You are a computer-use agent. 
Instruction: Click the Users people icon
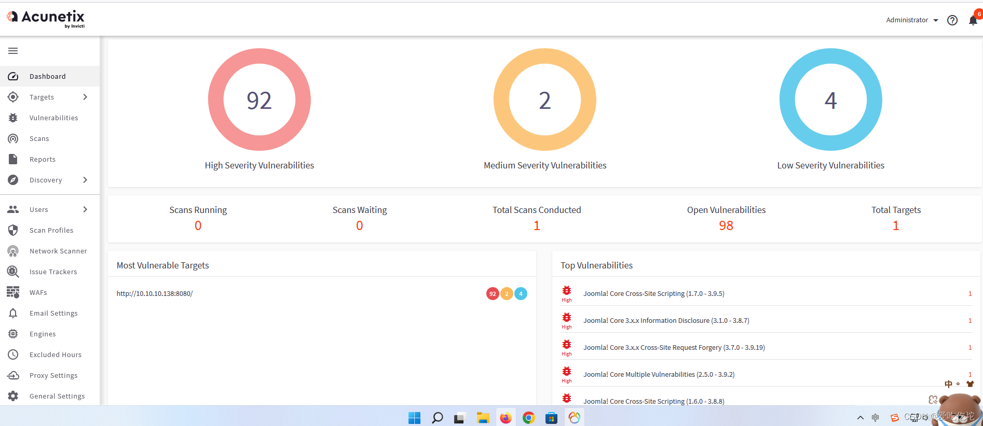pos(13,209)
